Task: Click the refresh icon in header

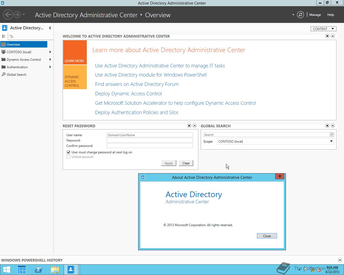Action: [x=300, y=15]
